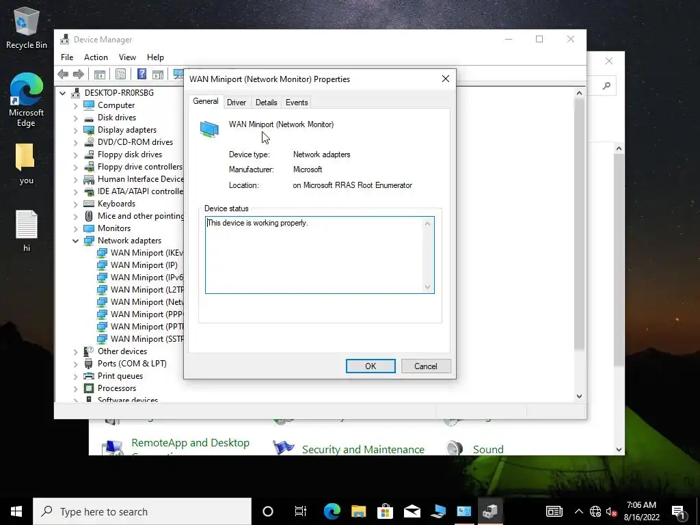Image resolution: width=700 pixels, height=525 pixels.
Task: Open Microsoft Store from the taskbar
Action: (x=385, y=511)
